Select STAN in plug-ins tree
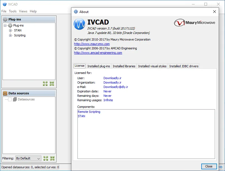Image resolution: width=225 pixels, height=171 pixels. click(18, 30)
